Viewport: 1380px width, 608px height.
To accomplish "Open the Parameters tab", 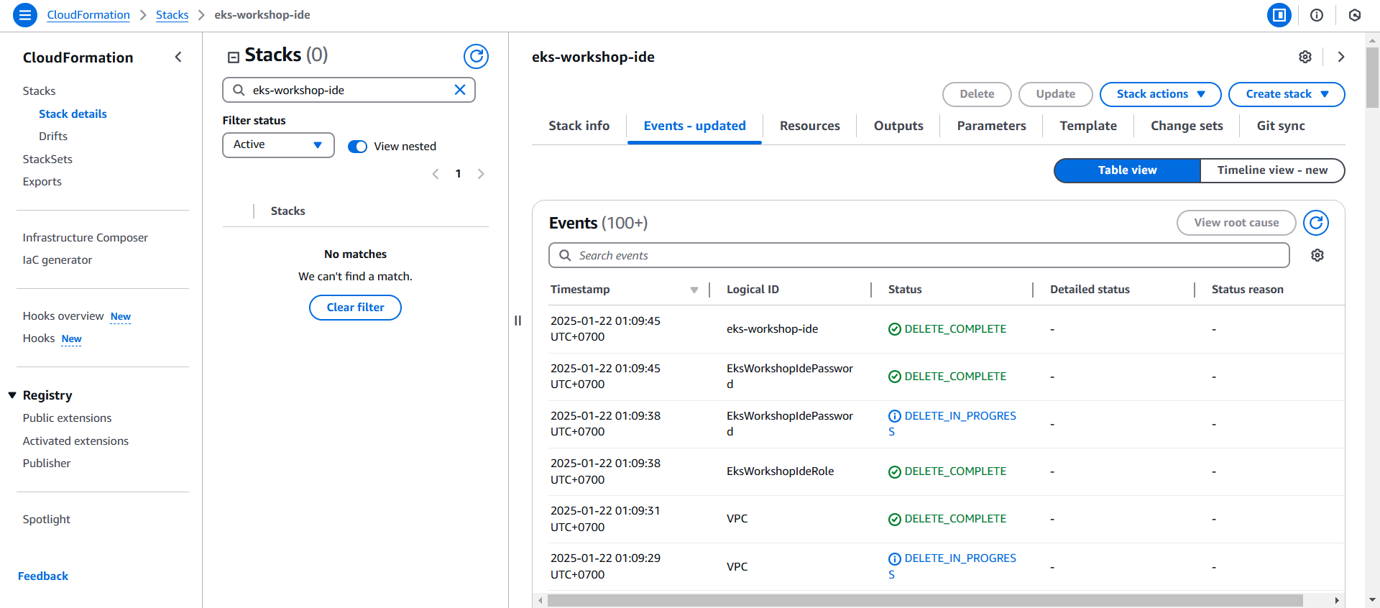I will (x=991, y=126).
